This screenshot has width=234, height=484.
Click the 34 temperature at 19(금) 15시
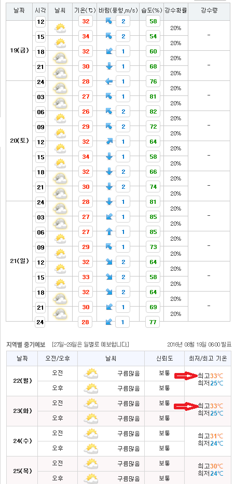tap(86, 37)
